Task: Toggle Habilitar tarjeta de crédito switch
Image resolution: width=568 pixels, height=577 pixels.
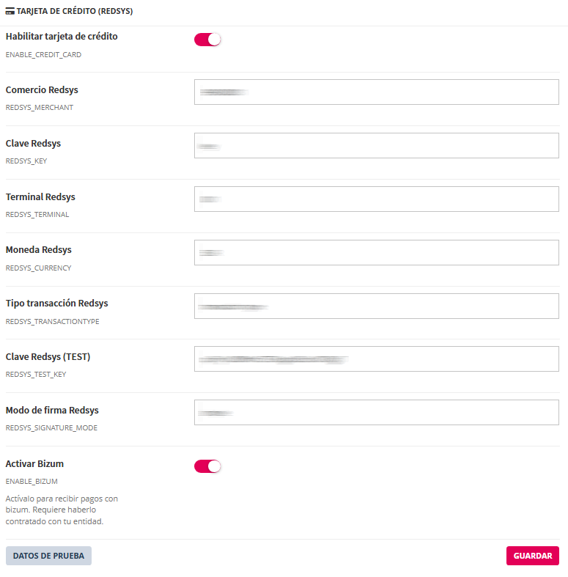Action: point(207,40)
